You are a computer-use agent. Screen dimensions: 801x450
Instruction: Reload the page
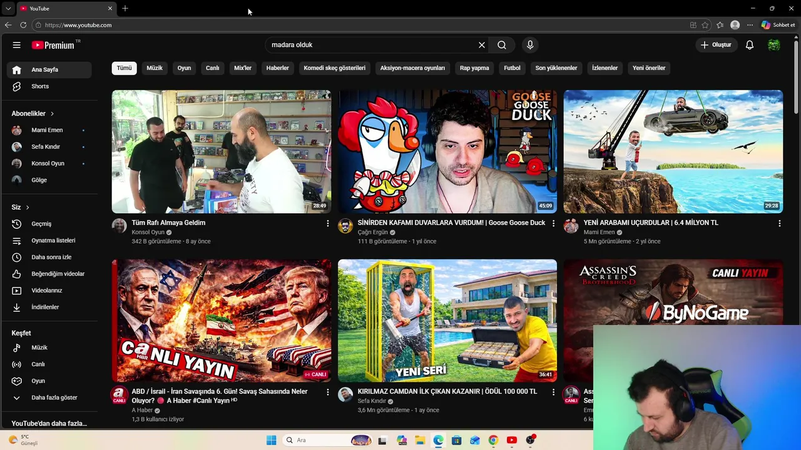point(23,25)
